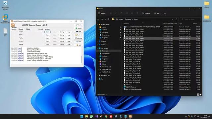Viewport: 212px width, 119px height.
Task: Go back with Explorer back arrow
Action: pyautogui.click(x=98, y=19)
